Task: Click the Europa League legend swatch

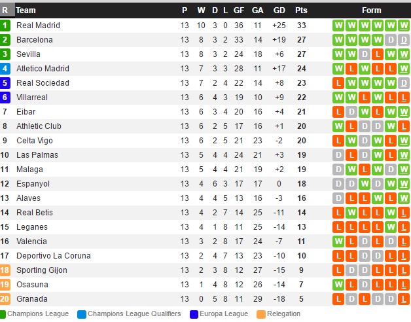Action: [194, 314]
